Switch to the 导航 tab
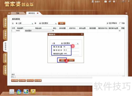Image resolution: width=132 pixels, height=96 pixels. point(18,13)
